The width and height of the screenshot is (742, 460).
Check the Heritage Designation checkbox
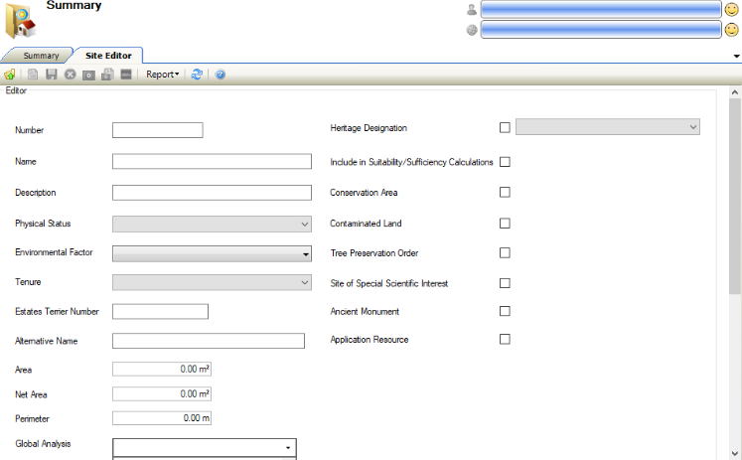[x=505, y=127]
